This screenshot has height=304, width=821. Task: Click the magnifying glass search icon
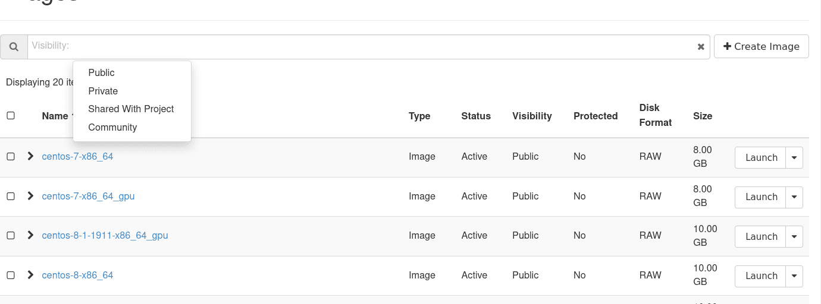[x=14, y=47]
